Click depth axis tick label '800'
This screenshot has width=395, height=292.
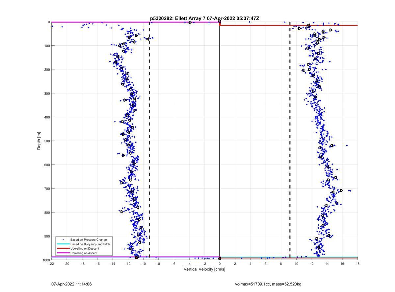point(47,212)
